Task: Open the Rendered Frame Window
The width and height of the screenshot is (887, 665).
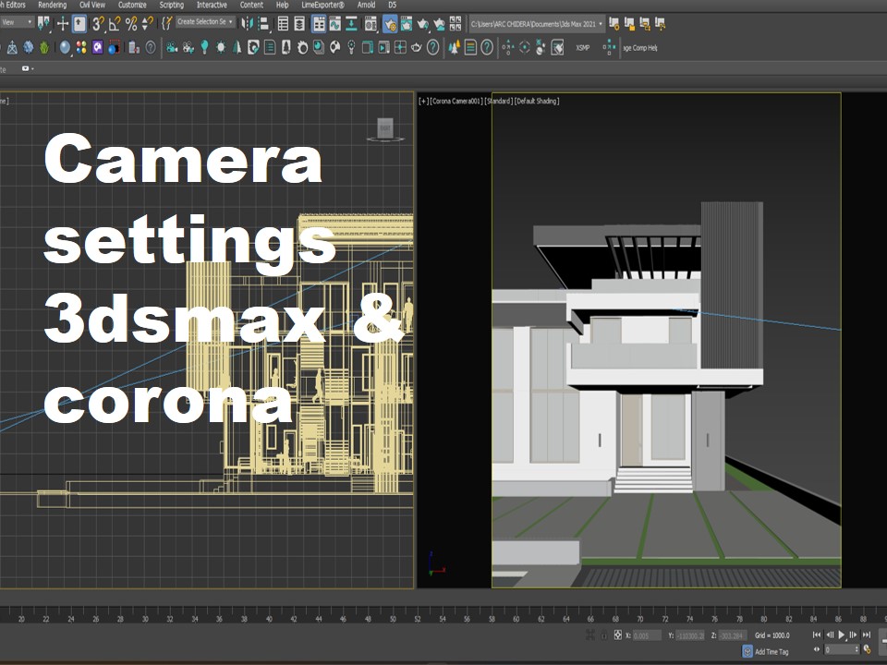Action: coord(407,24)
